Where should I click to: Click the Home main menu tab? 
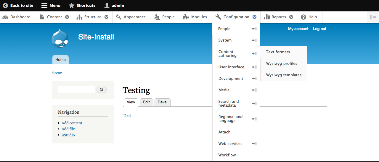point(60,59)
